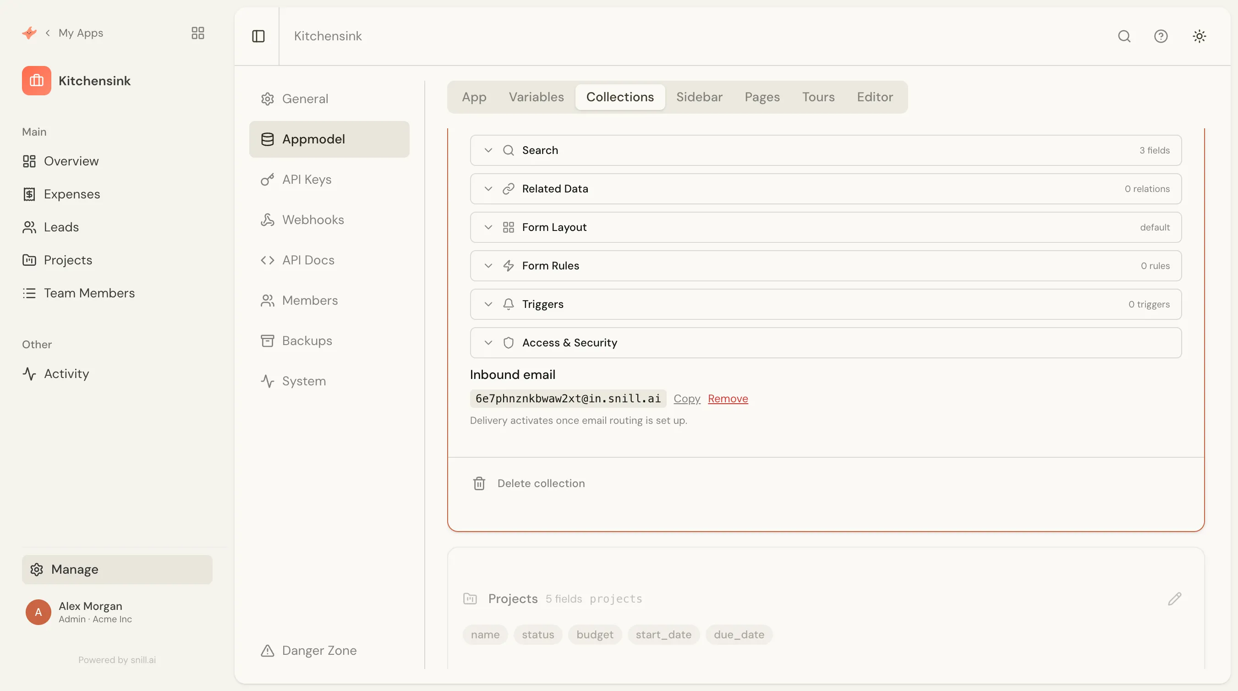
Task: Click the help question mark icon
Action: click(x=1161, y=36)
